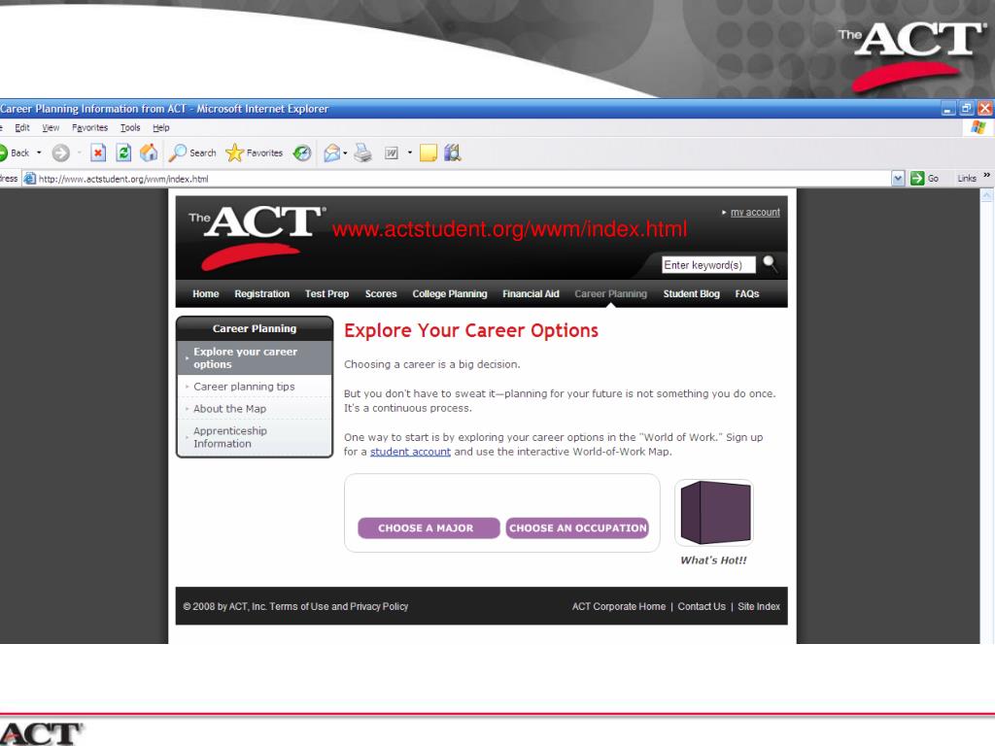Expand the address bar dropdown arrow
The height and width of the screenshot is (746, 995).
[898, 179]
